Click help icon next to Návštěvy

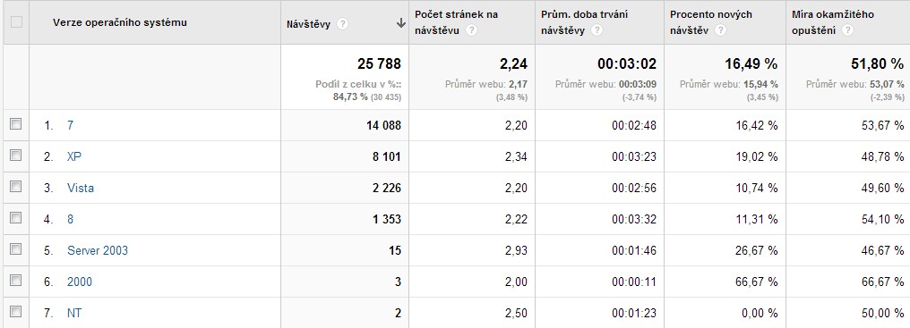click(x=343, y=24)
